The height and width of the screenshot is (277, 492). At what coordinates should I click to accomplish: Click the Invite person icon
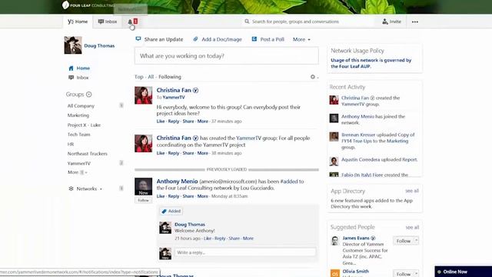click(385, 22)
